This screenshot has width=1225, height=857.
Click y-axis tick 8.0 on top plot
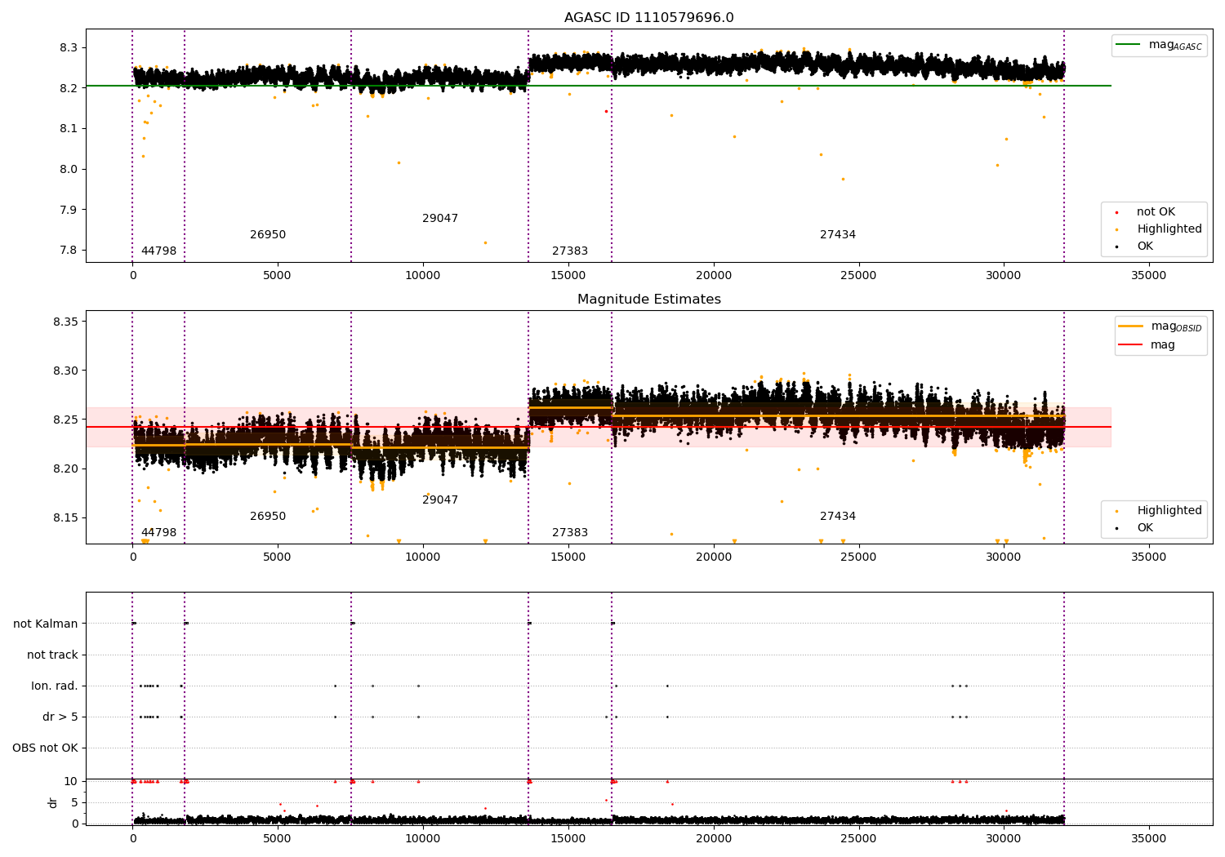coord(69,170)
